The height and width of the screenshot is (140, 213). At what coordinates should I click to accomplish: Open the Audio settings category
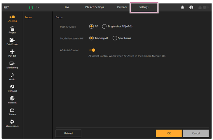(12, 76)
